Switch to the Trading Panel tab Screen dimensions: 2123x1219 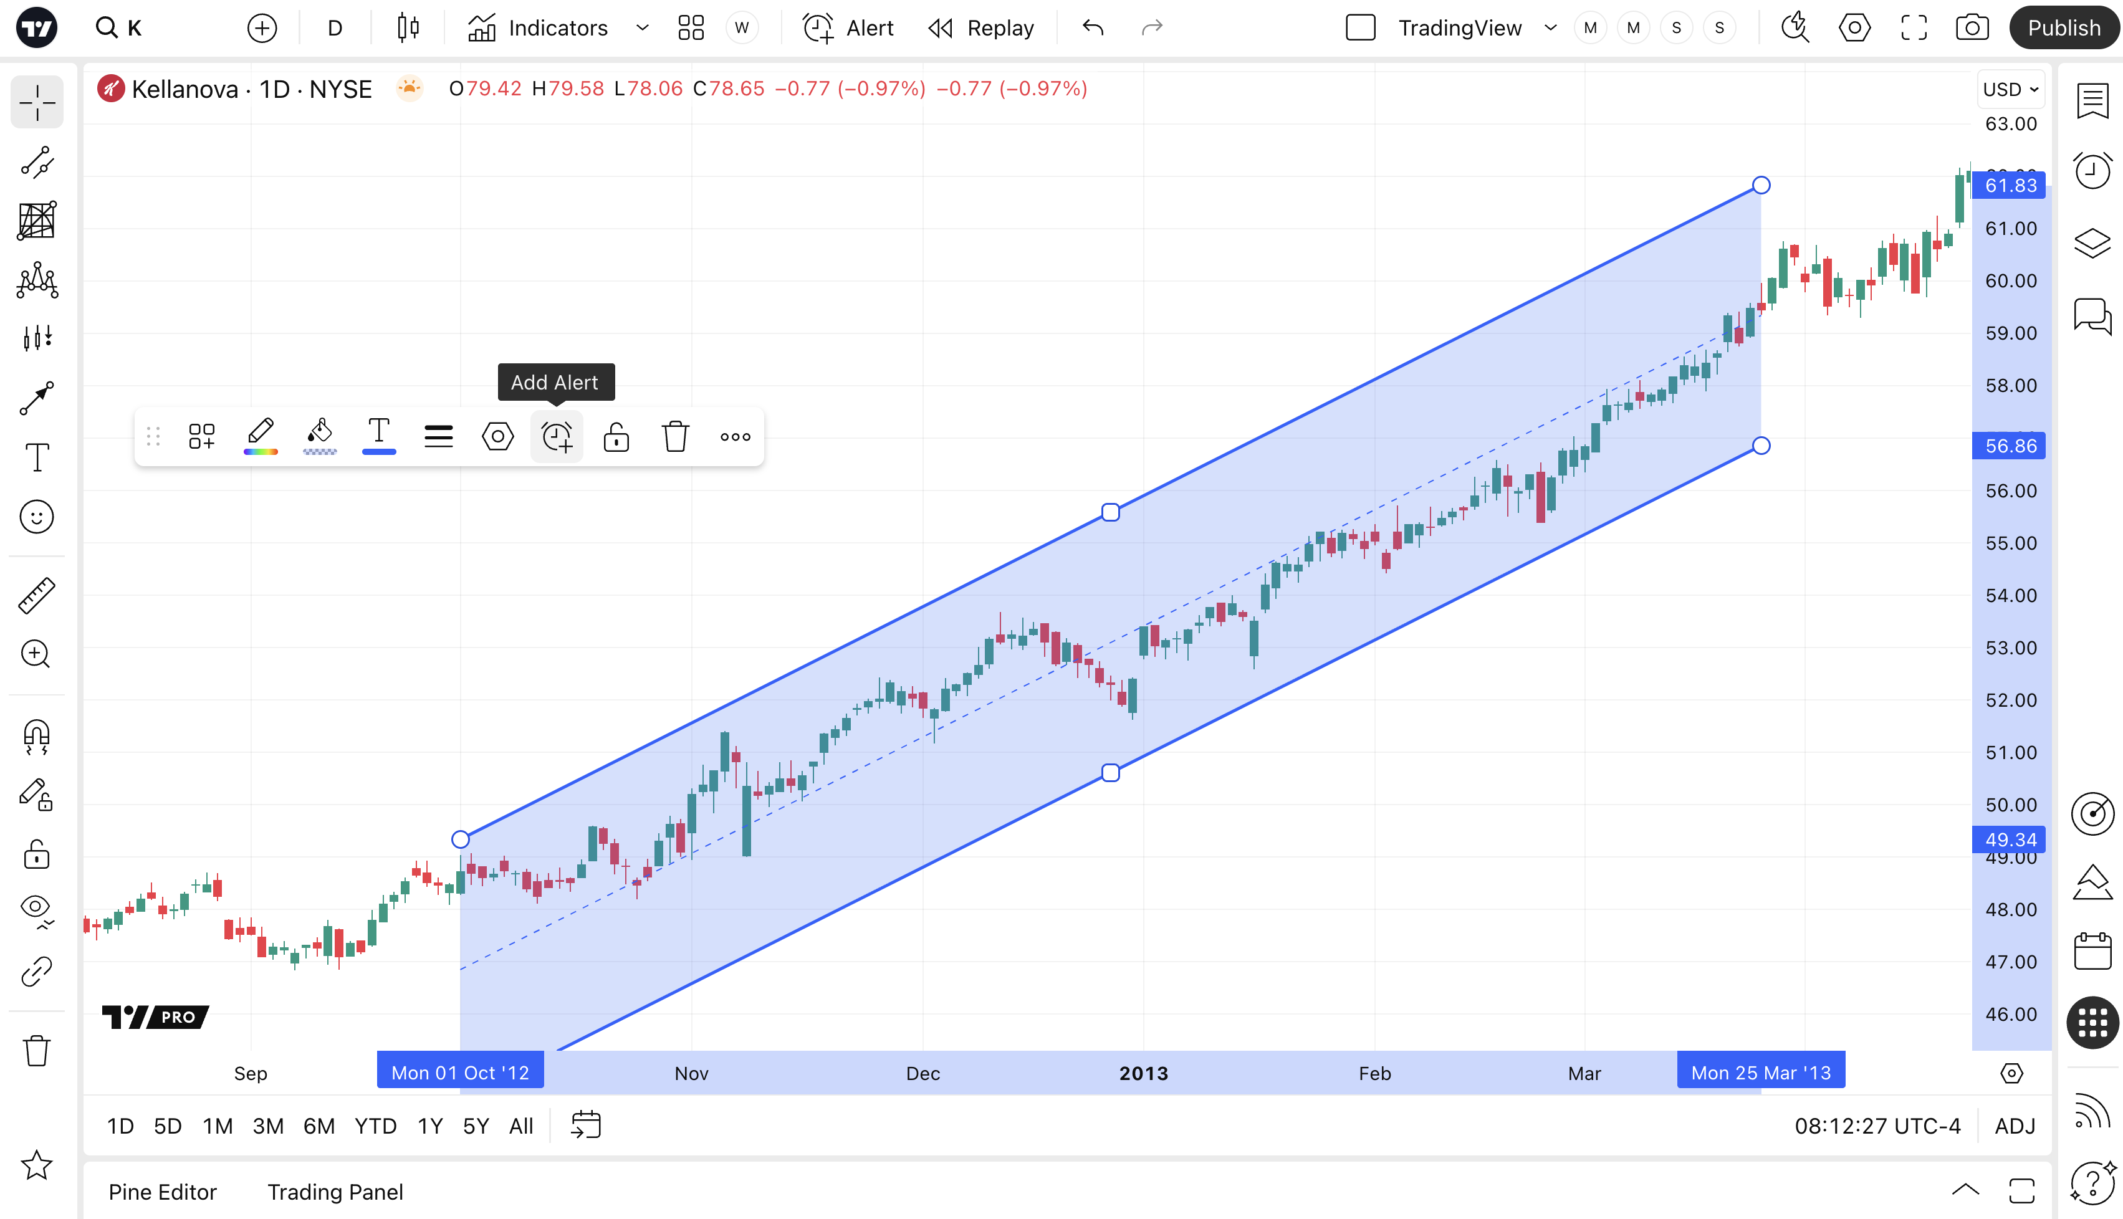[335, 1192]
